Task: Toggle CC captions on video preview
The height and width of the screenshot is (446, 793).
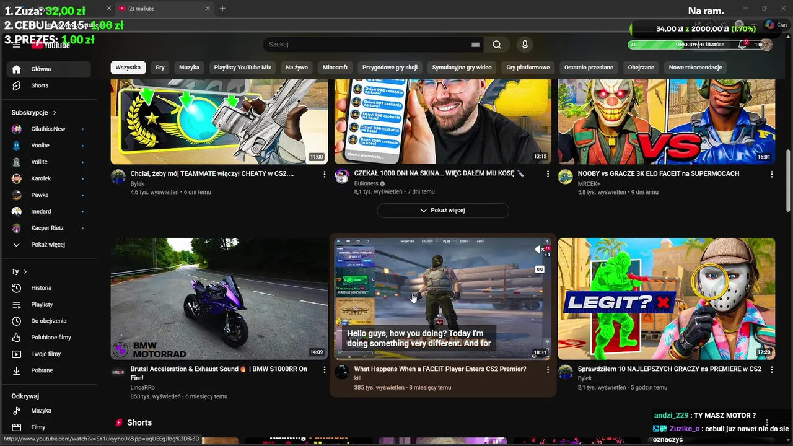Action: [x=540, y=269]
